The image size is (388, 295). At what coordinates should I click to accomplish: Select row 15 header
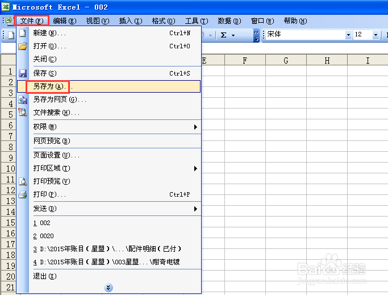click(x=9, y=222)
